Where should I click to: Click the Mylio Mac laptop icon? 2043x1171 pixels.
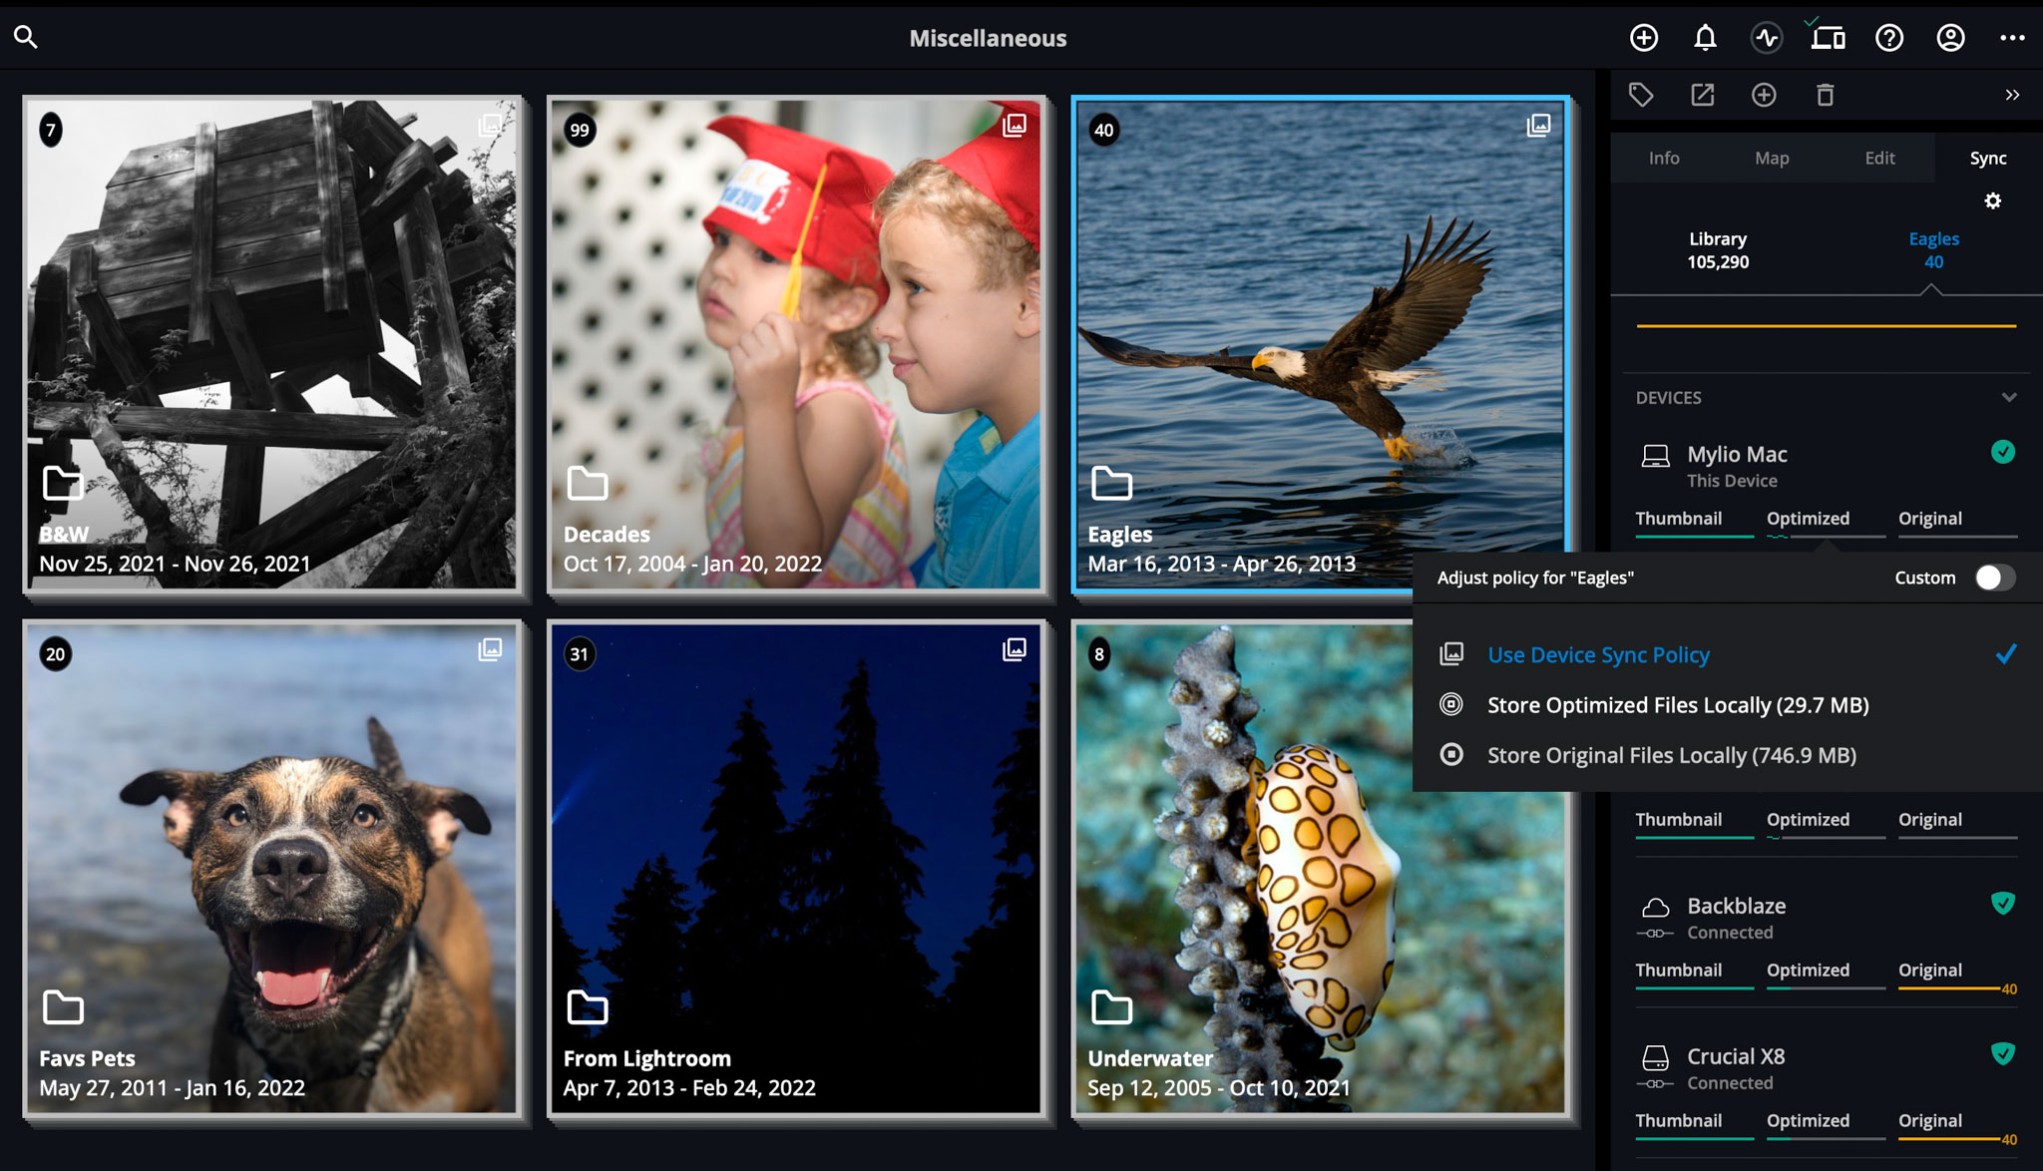pyautogui.click(x=1655, y=456)
